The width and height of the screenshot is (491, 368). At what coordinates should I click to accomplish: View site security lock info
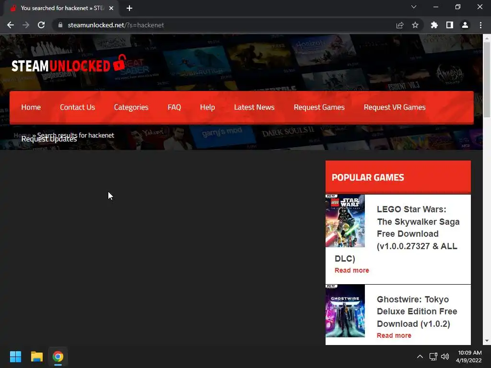click(60, 25)
